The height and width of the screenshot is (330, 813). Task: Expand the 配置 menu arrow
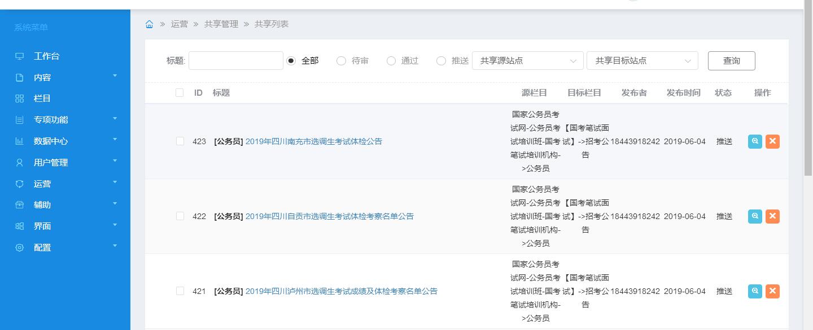(115, 246)
